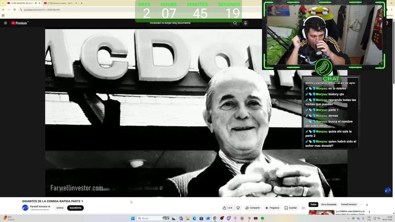Viewport: 395px width, 222px height.
Task: Select Farwell Investor filter chip
Action: (349, 204)
